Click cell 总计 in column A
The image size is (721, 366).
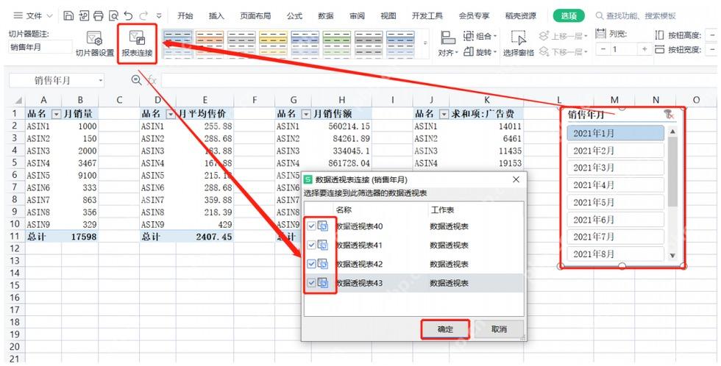click(43, 237)
